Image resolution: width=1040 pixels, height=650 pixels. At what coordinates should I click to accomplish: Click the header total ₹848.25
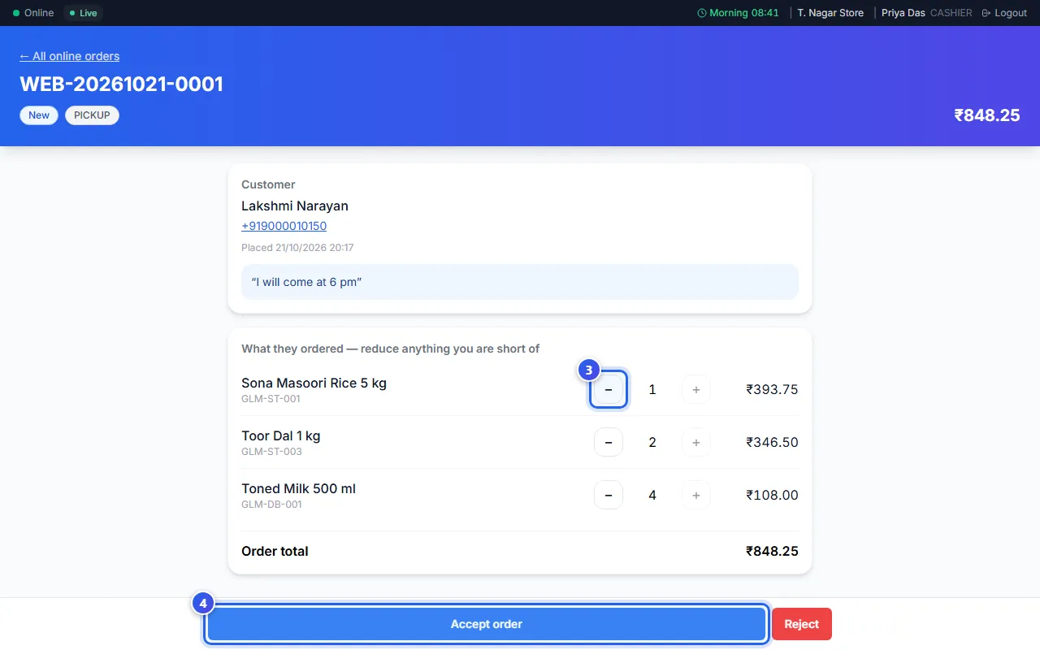tap(987, 115)
